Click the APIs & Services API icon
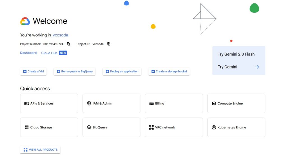287x159 pixels. [27, 103]
